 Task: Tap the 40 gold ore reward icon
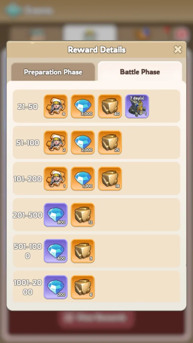110,106
